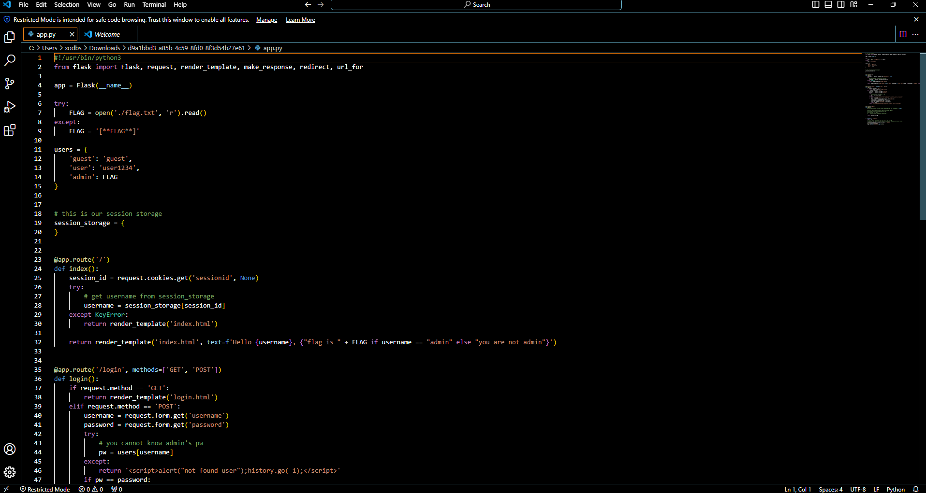Close the app.py tab

72,34
